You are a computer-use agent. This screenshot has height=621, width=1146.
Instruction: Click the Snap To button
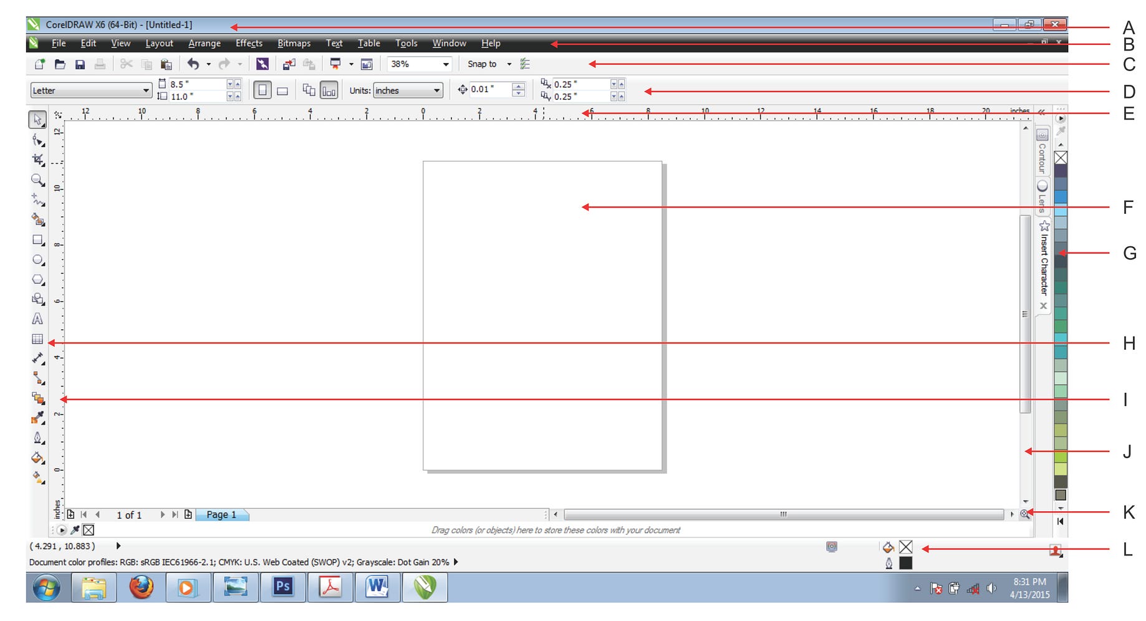pyautogui.click(x=483, y=64)
